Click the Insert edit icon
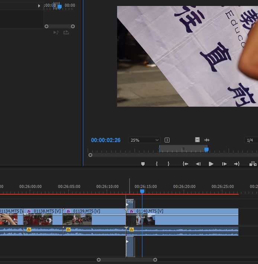258x264 pixels. tap(253, 164)
